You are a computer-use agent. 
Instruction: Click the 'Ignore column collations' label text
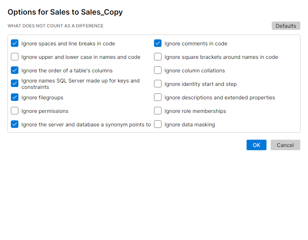(x=195, y=70)
